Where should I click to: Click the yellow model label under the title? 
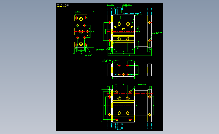[61, 6]
